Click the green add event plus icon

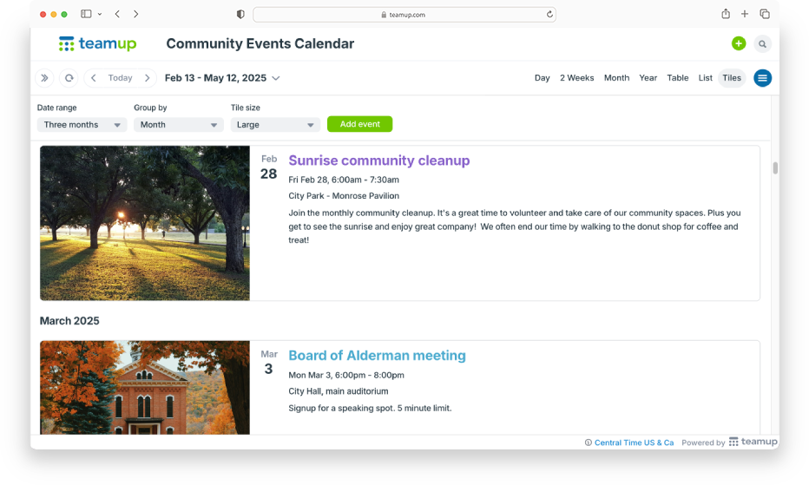[x=738, y=43]
